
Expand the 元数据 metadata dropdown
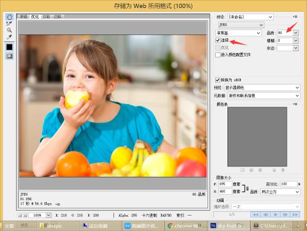[x=264, y=95]
